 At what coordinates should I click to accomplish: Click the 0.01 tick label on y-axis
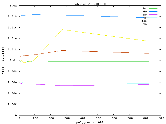[14, 60]
